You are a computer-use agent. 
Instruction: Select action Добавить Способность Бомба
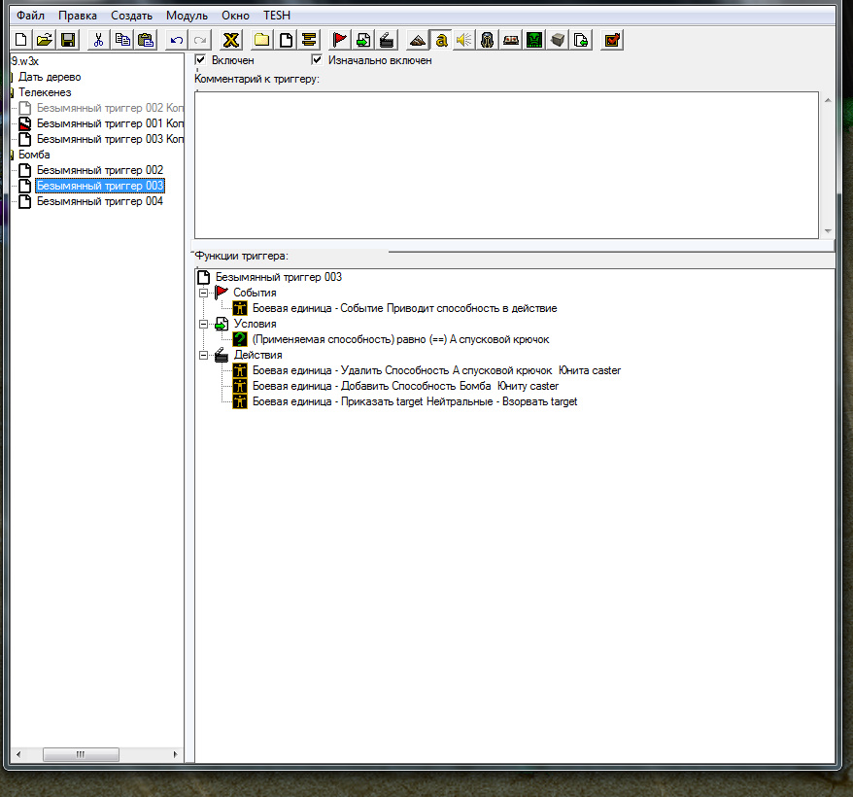coord(405,386)
